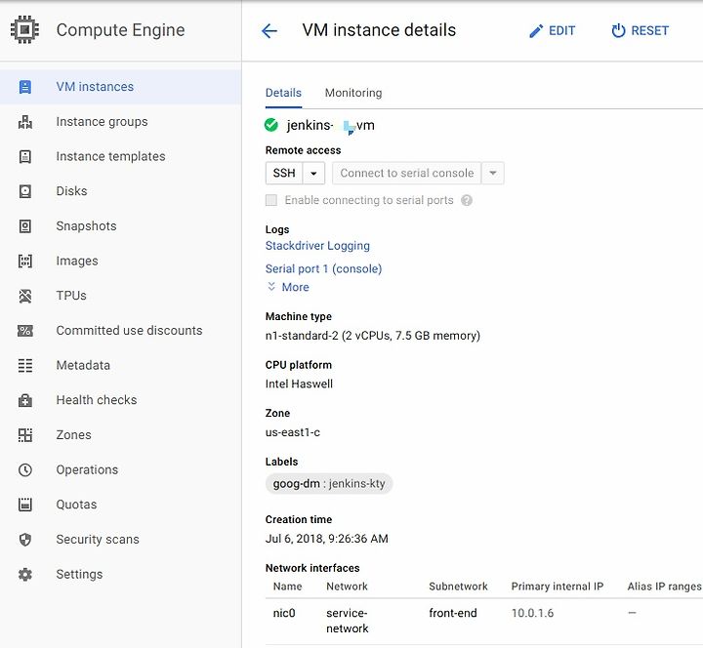Click the VM instances sidebar icon
The width and height of the screenshot is (703, 648).
pyautogui.click(x=25, y=87)
